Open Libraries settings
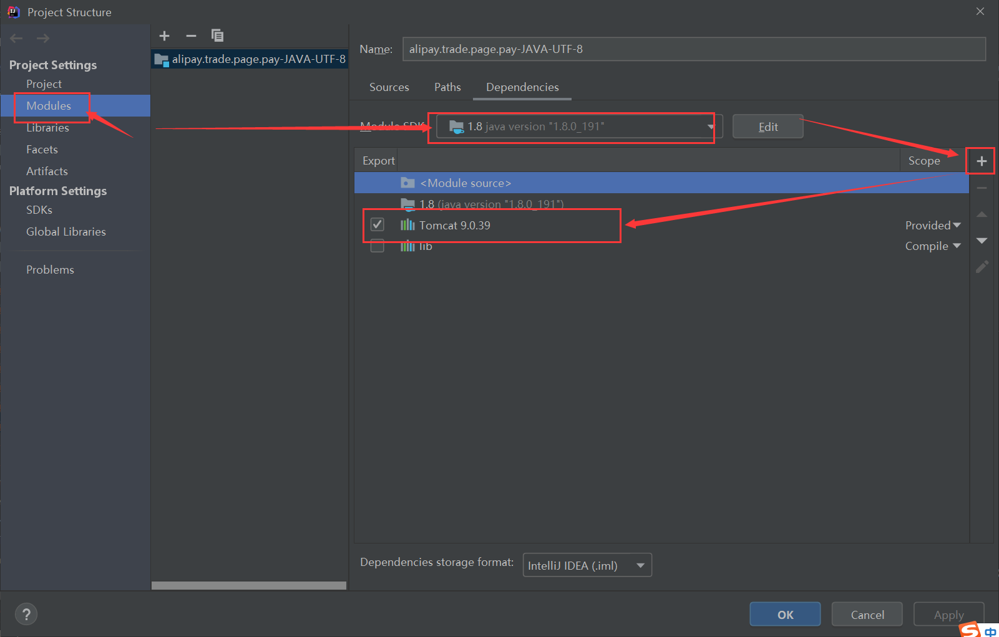Screen dimensions: 999x637 (x=47, y=128)
